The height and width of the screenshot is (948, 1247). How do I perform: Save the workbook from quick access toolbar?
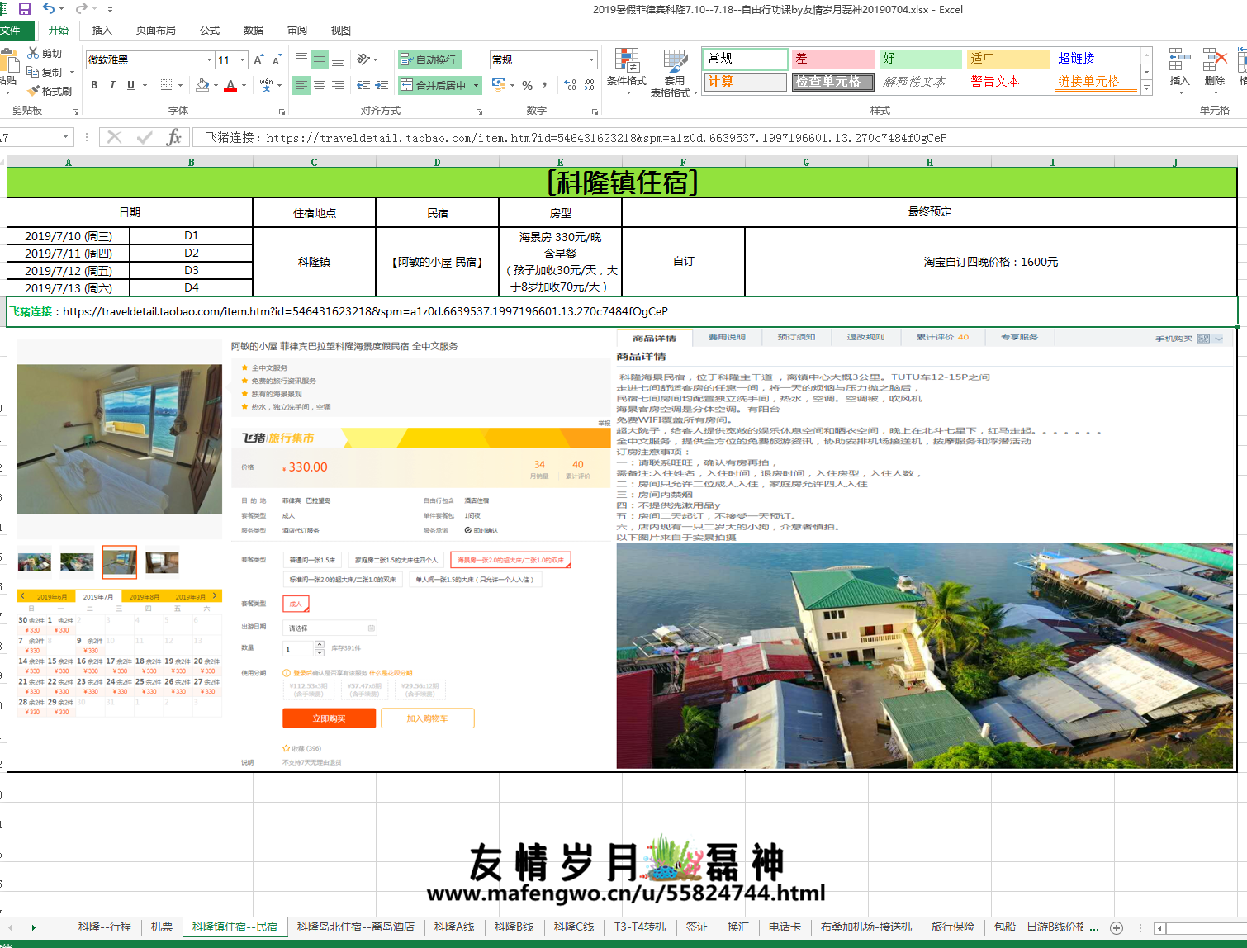[x=24, y=9]
